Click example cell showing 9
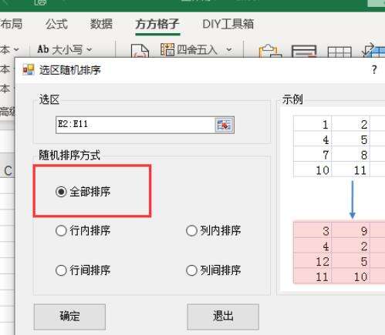This screenshot has width=385, height=335. click(x=351, y=231)
